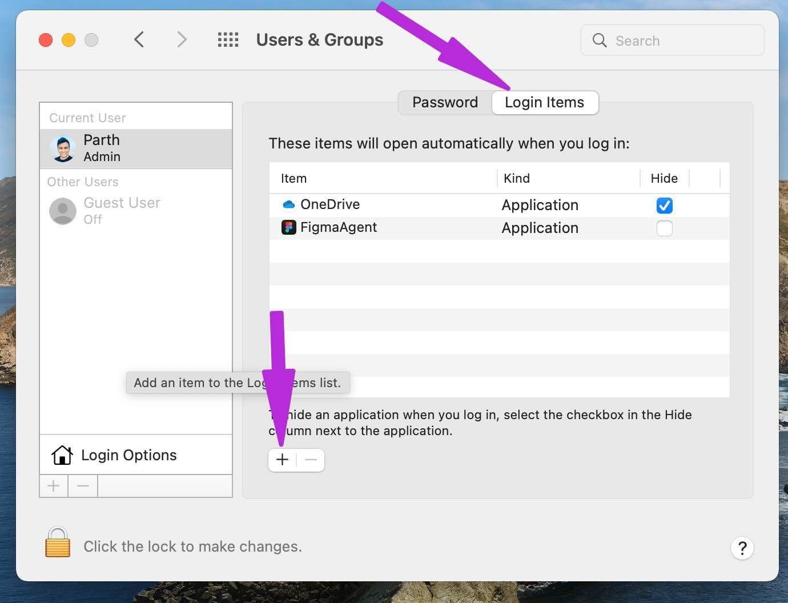Check Hide for FigmaAgent
The width and height of the screenshot is (788, 603).
point(664,228)
